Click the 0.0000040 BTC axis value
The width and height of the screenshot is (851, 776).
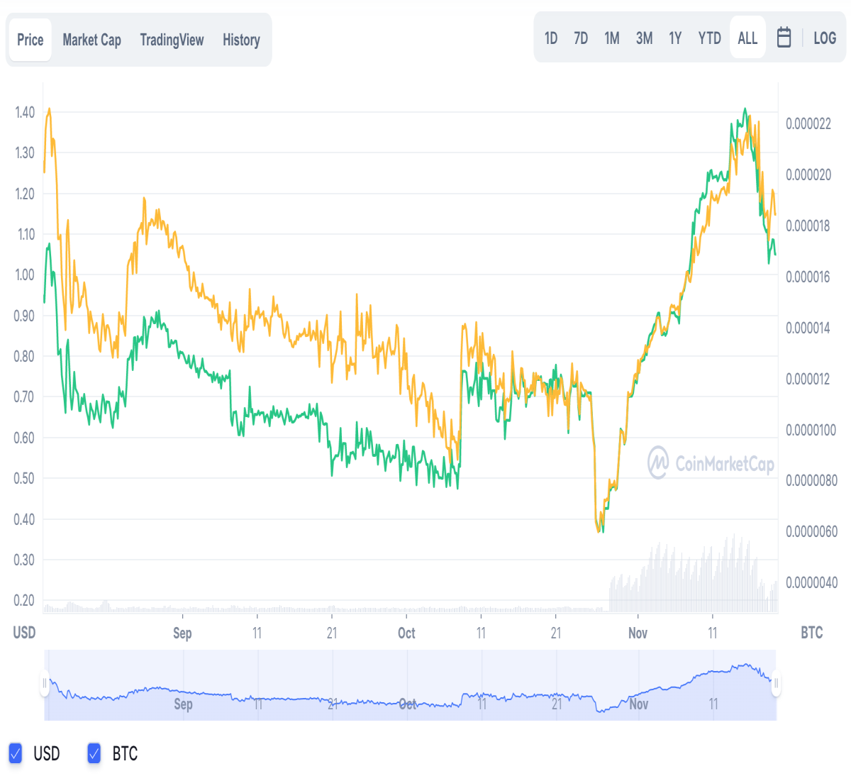[811, 582]
